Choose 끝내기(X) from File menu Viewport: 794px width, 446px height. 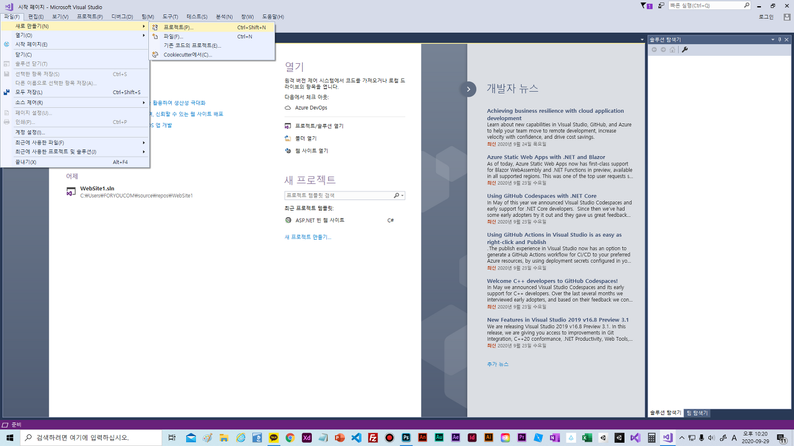coord(75,162)
